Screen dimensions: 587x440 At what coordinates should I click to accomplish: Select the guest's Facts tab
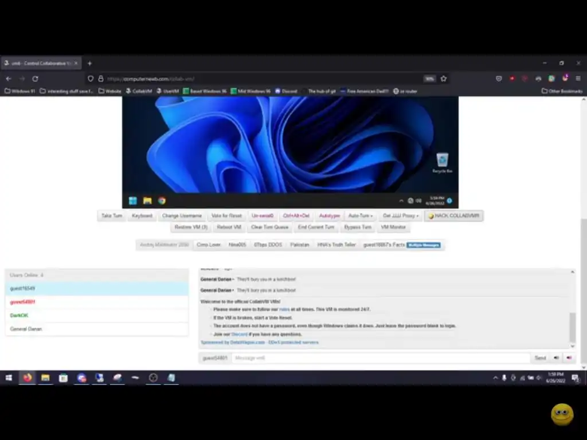pos(402,245)
